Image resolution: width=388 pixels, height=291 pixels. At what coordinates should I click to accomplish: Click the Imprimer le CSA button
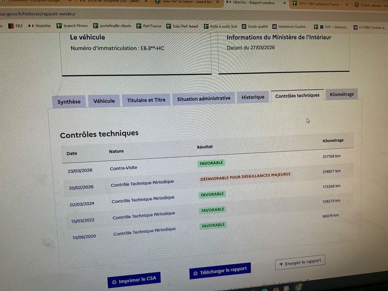pos(134,280)
